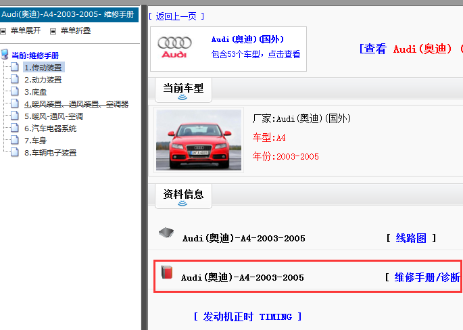The width and height of the screenshot is (463, 330).
Task: Click the blue wave icon under 资料信息
Action: (x=182, y=204)
